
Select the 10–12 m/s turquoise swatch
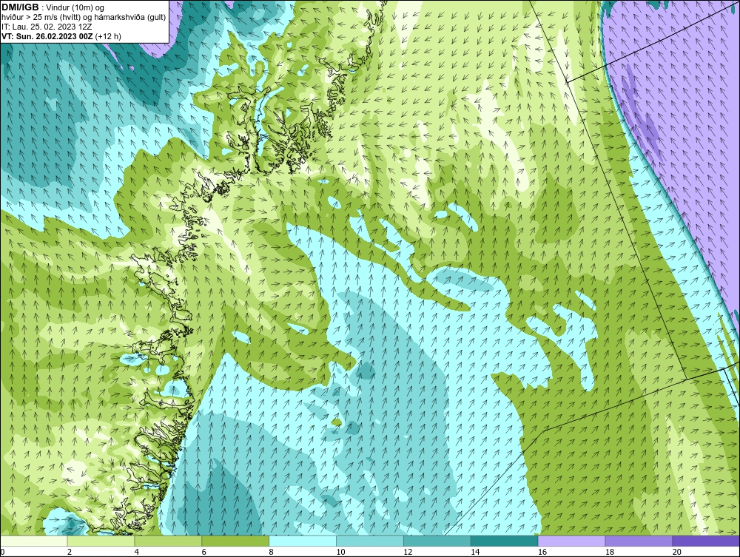[x=370, y=541]
